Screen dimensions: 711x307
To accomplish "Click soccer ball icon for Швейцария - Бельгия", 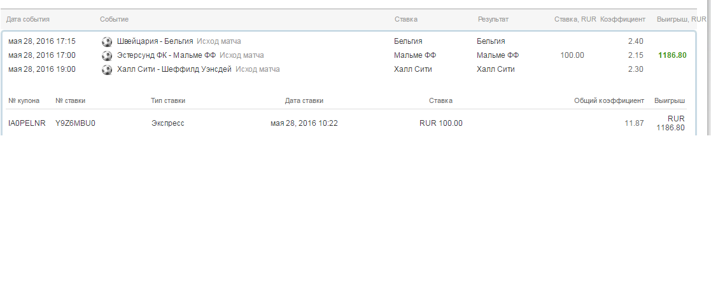I will [x=107, y=42].
